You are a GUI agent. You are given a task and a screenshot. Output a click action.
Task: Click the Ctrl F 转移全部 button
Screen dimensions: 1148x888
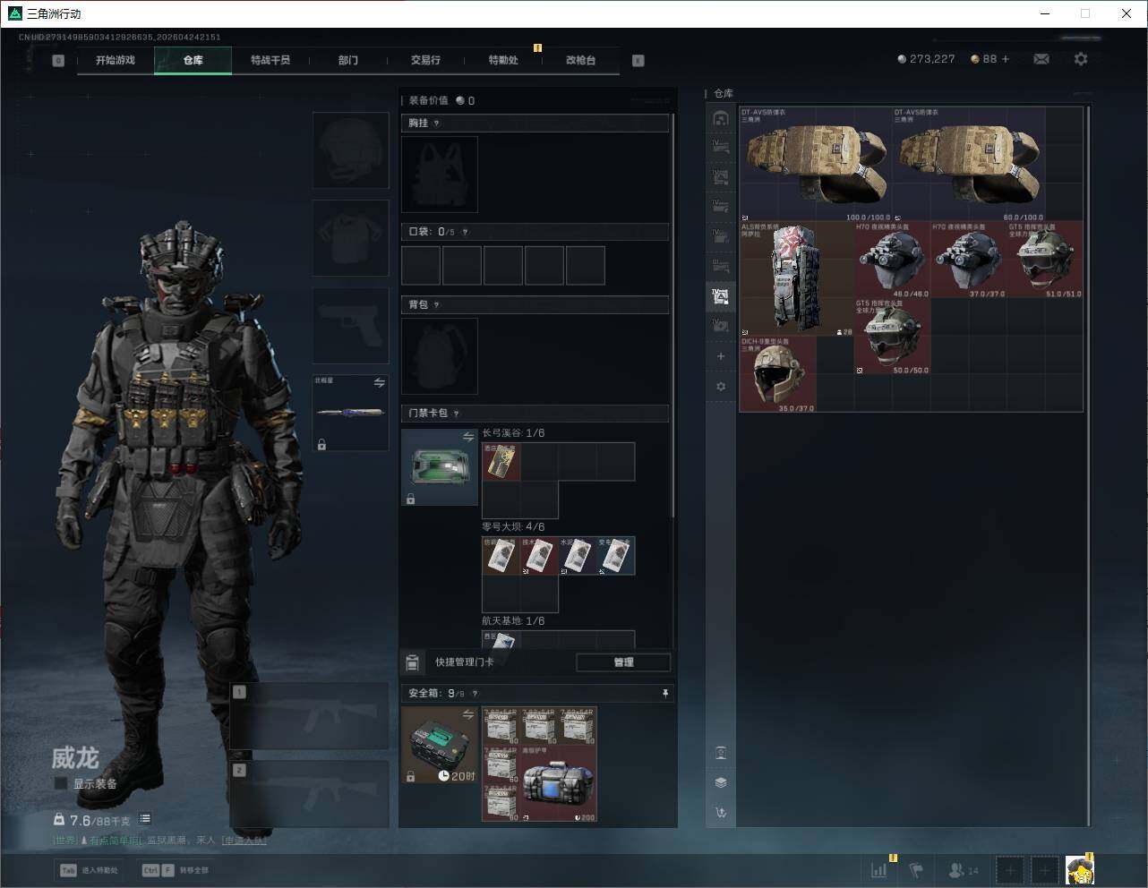point(176,870)
